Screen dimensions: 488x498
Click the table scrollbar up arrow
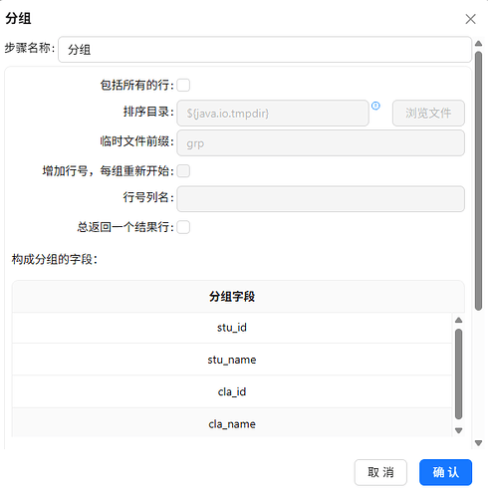(x=458, y=320)
